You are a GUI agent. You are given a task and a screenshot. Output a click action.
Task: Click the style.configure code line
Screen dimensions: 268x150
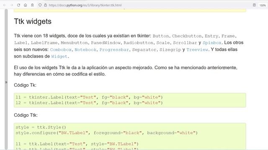tap(107, 133)
